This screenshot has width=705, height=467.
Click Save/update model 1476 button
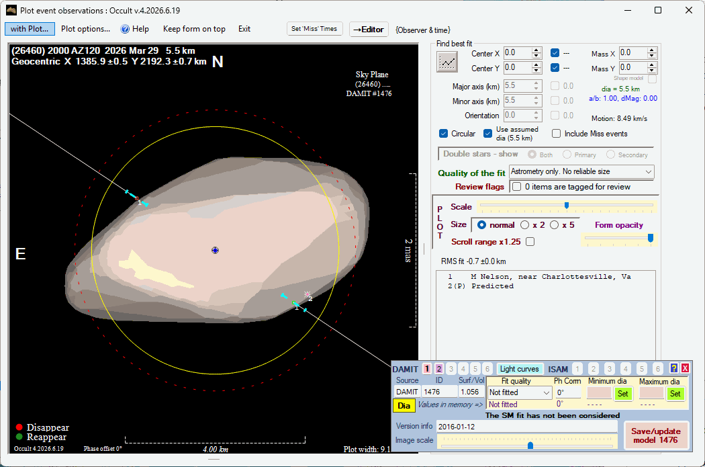tap(656, 435)
